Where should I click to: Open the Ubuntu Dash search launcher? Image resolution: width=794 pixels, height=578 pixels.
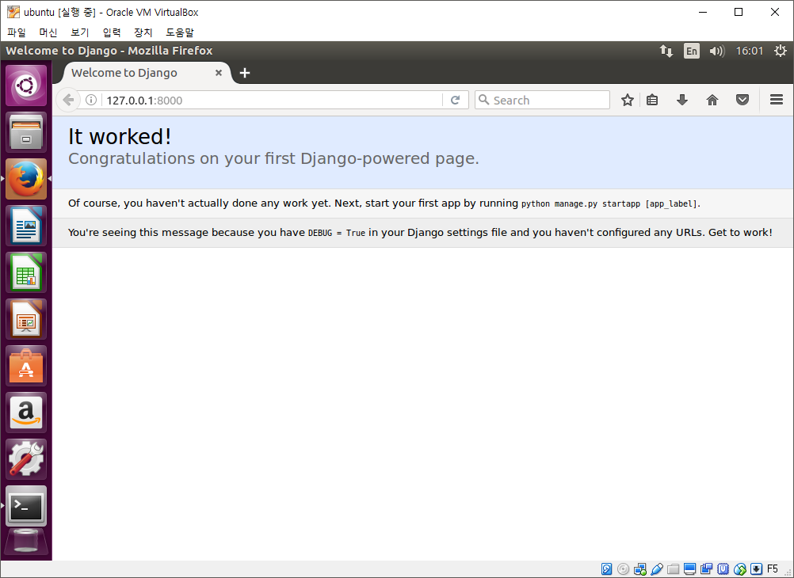pyautogui.click(x=26, y=86)
